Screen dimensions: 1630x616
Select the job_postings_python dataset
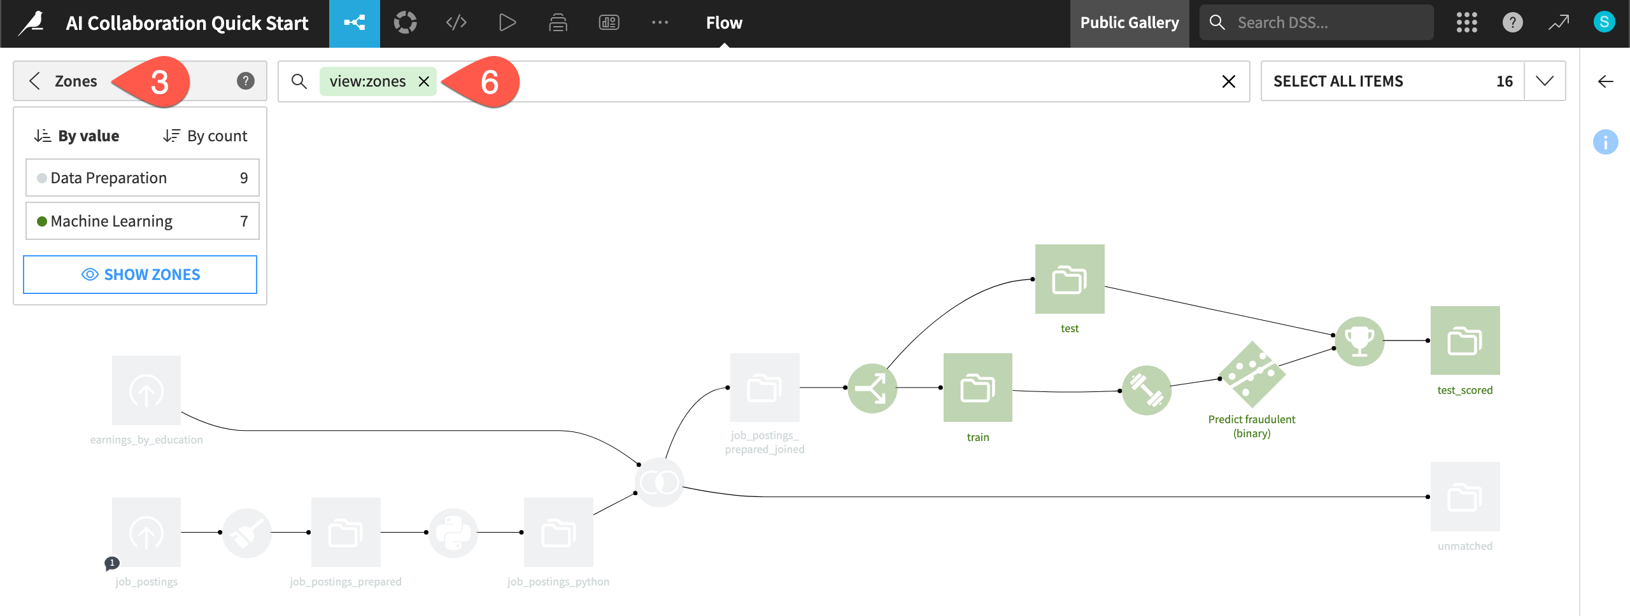[558, 533]
